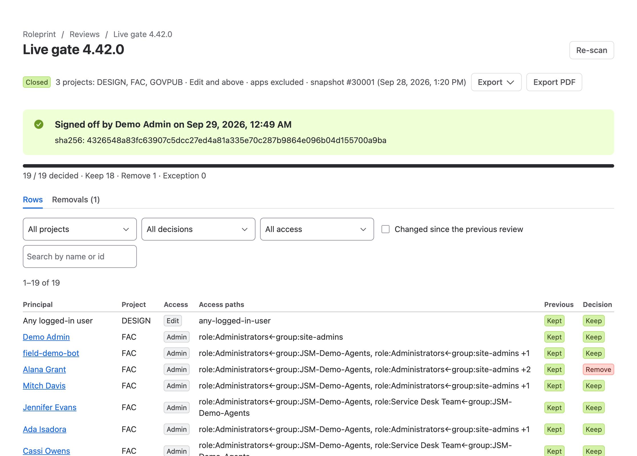Image resolution: width=637 pixels, height=456 pixels.
Task: Open the Ada Isadora principal link
Action: point(44,429)
